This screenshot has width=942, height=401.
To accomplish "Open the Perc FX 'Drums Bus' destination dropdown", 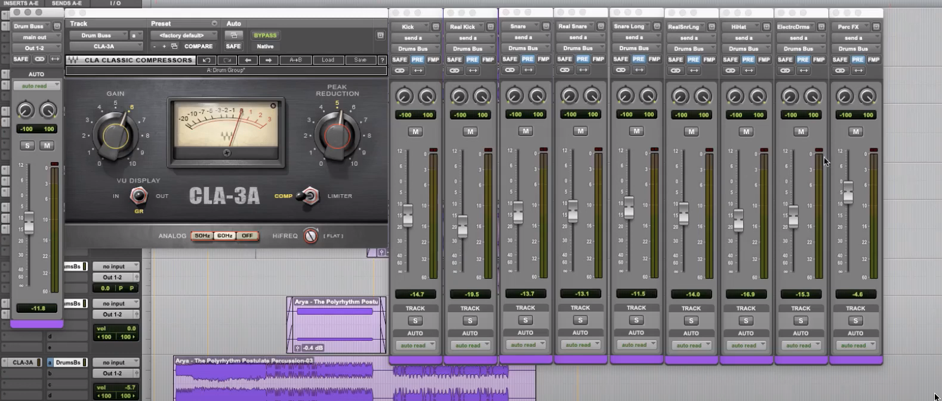I will pos(855,49).
